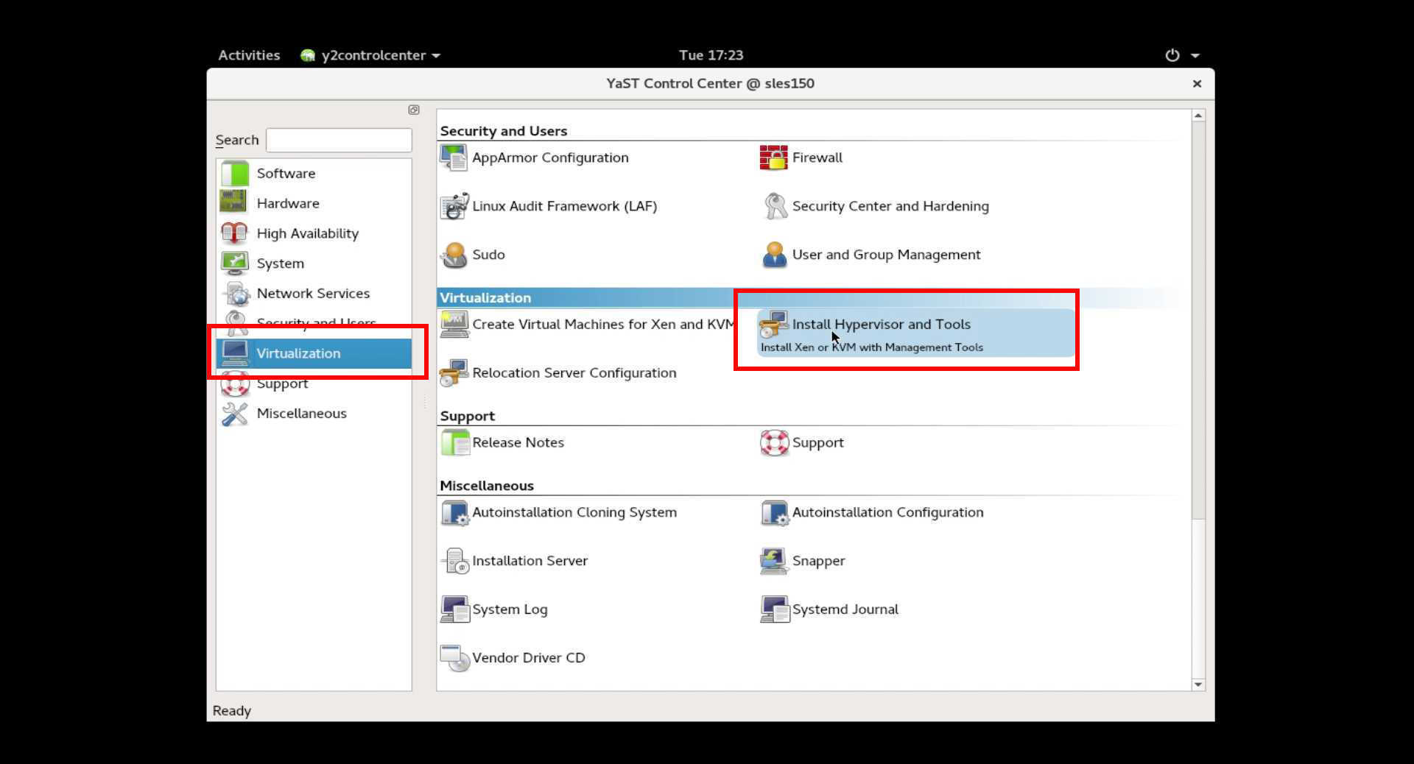This screenshot has width=1414, height=764.
Task: Click the Snapper label
Action: point(818,561)
